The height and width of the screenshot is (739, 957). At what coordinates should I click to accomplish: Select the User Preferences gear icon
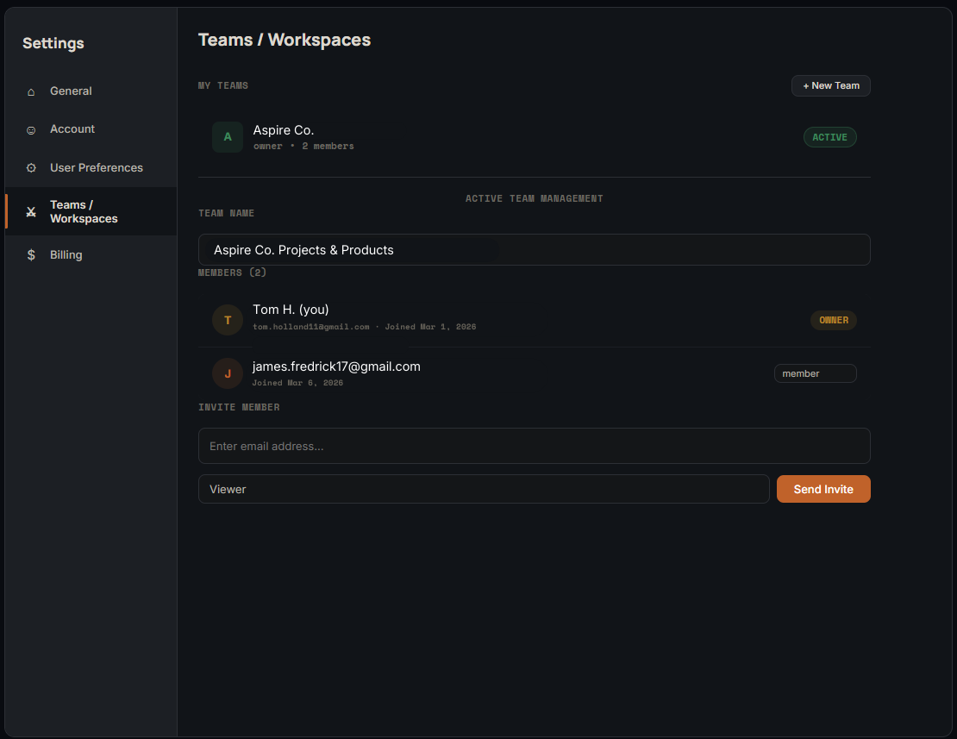click(31, 167)
